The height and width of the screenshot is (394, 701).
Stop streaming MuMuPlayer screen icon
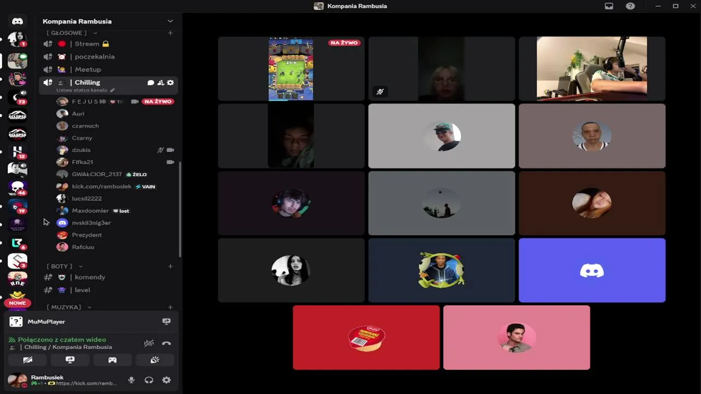click(x=166, y=322)
